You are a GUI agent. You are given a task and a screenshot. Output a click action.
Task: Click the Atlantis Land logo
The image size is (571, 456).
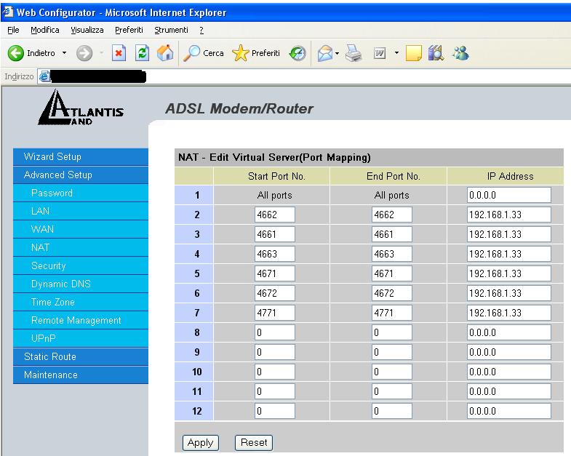(81, 108)
